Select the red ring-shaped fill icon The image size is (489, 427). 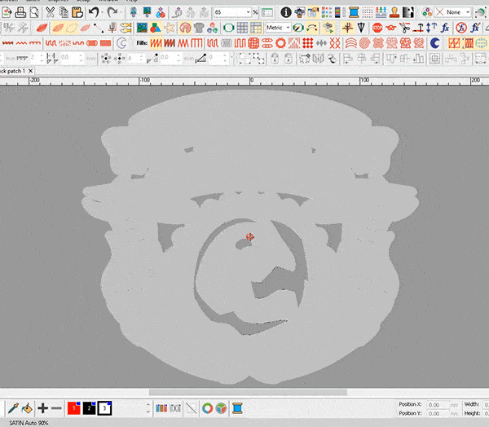point(280,43)
